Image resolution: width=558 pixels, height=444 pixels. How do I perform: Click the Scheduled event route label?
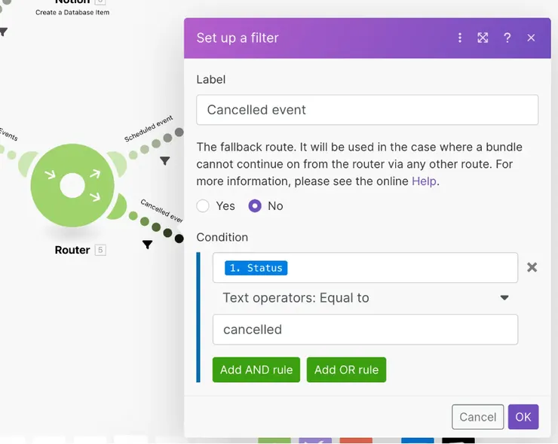coord(149,128)
